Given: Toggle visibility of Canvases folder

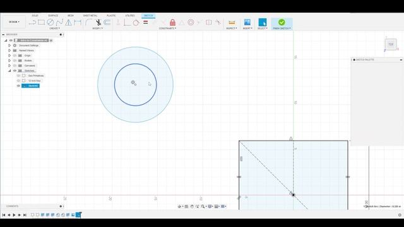Looking at the screenshot, I should (x=15, y=66).
